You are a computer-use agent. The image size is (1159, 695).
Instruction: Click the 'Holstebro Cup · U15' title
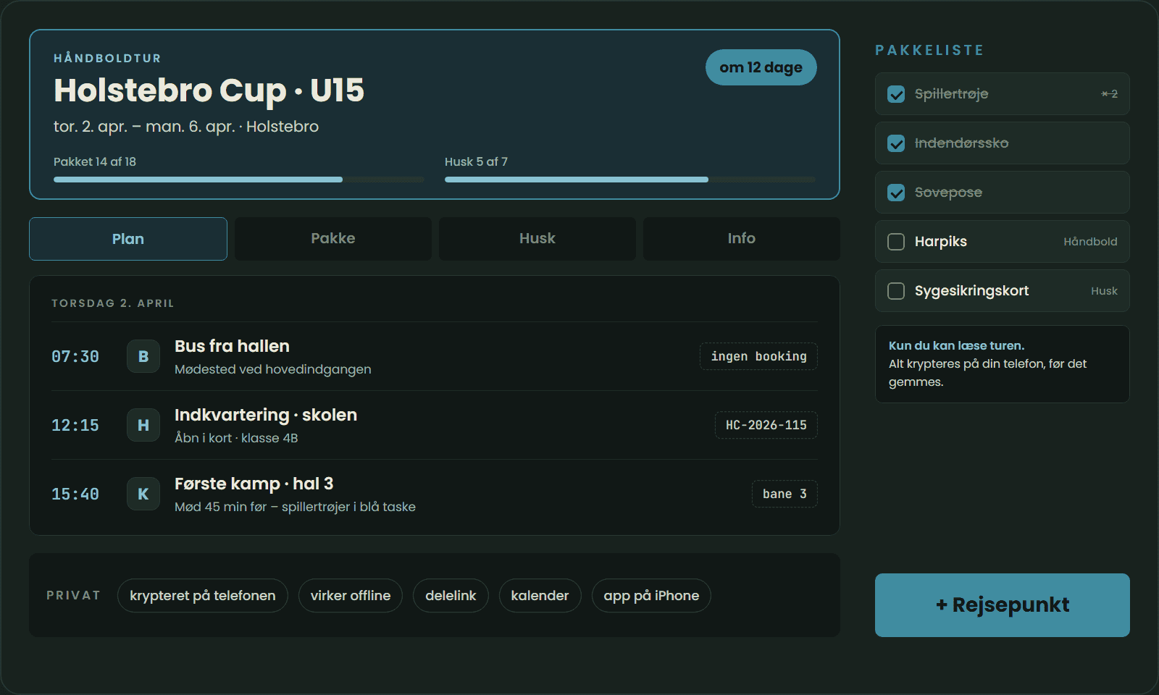209,90
